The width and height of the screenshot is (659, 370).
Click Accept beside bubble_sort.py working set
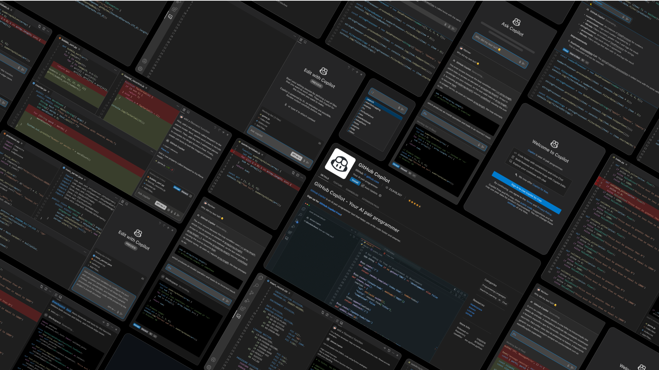click(177, 188)
